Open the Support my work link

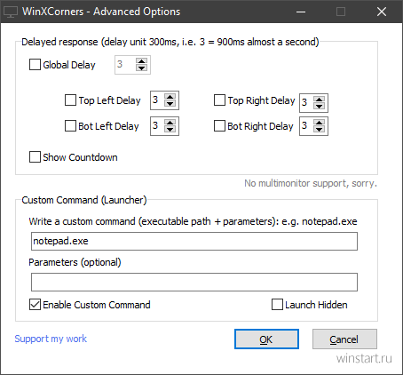[x=51, y=339]
